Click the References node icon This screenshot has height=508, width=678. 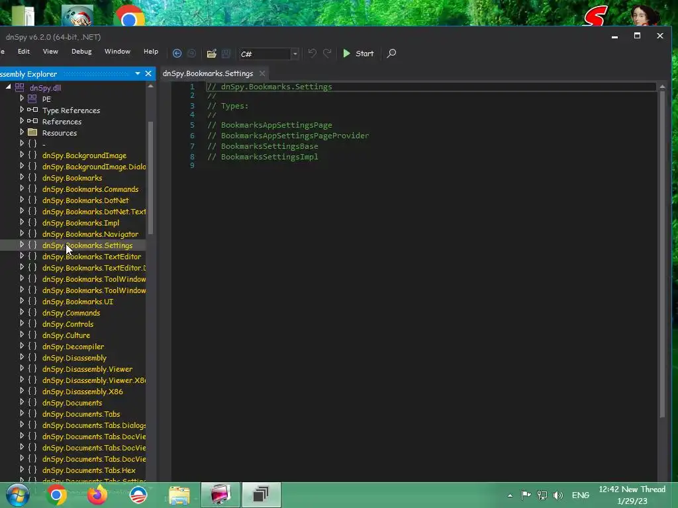click(32, 121)
